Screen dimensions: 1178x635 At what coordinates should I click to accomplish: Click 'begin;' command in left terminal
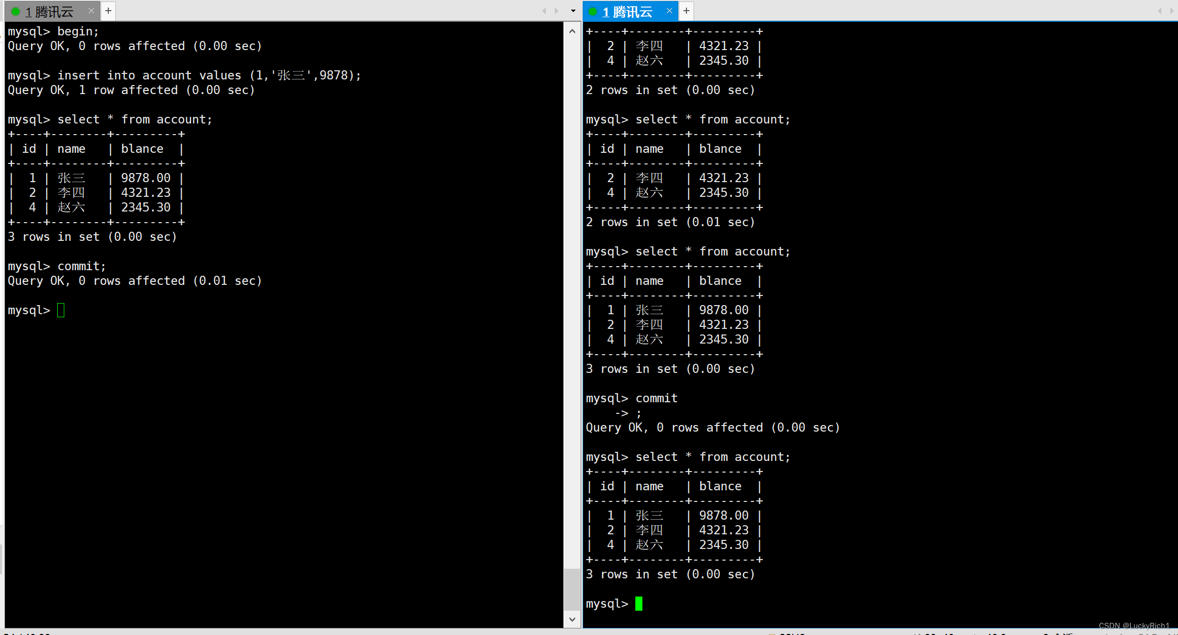coord(78,31)
